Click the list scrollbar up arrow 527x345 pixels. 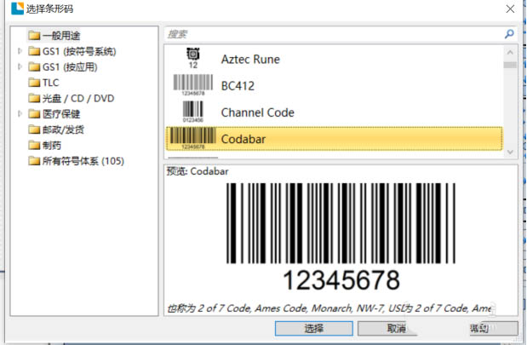510,53
